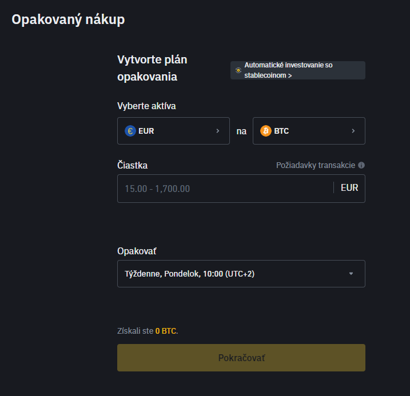410x396 pixels.
Task: Open the Požiadavky transakcie link
Action: point(316,165)
